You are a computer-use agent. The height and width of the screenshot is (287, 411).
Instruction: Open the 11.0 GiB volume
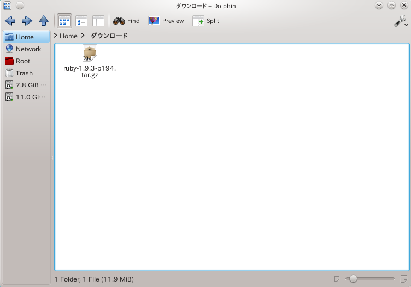click(26, 97)
